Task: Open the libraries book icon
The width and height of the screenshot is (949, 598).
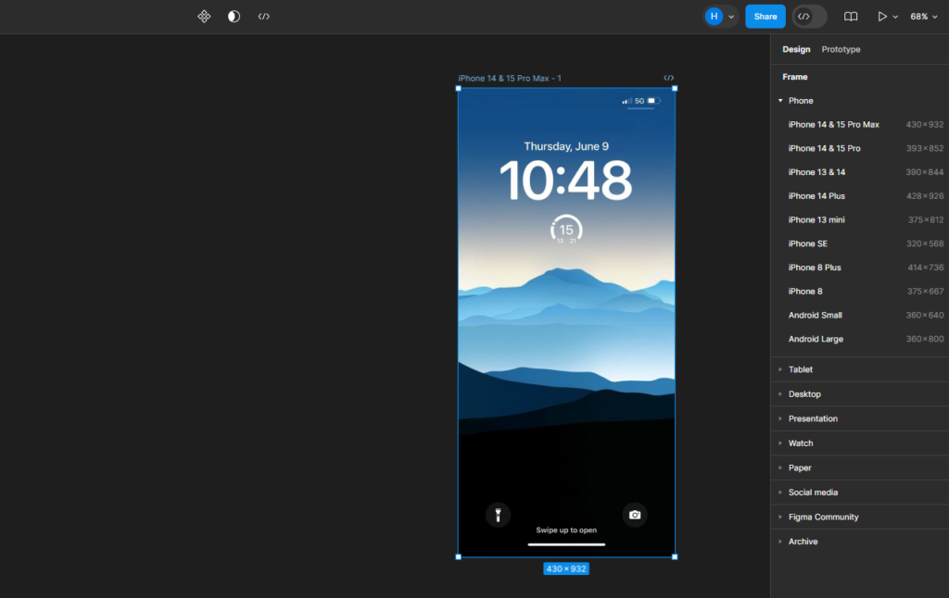Action: (851, 17)
